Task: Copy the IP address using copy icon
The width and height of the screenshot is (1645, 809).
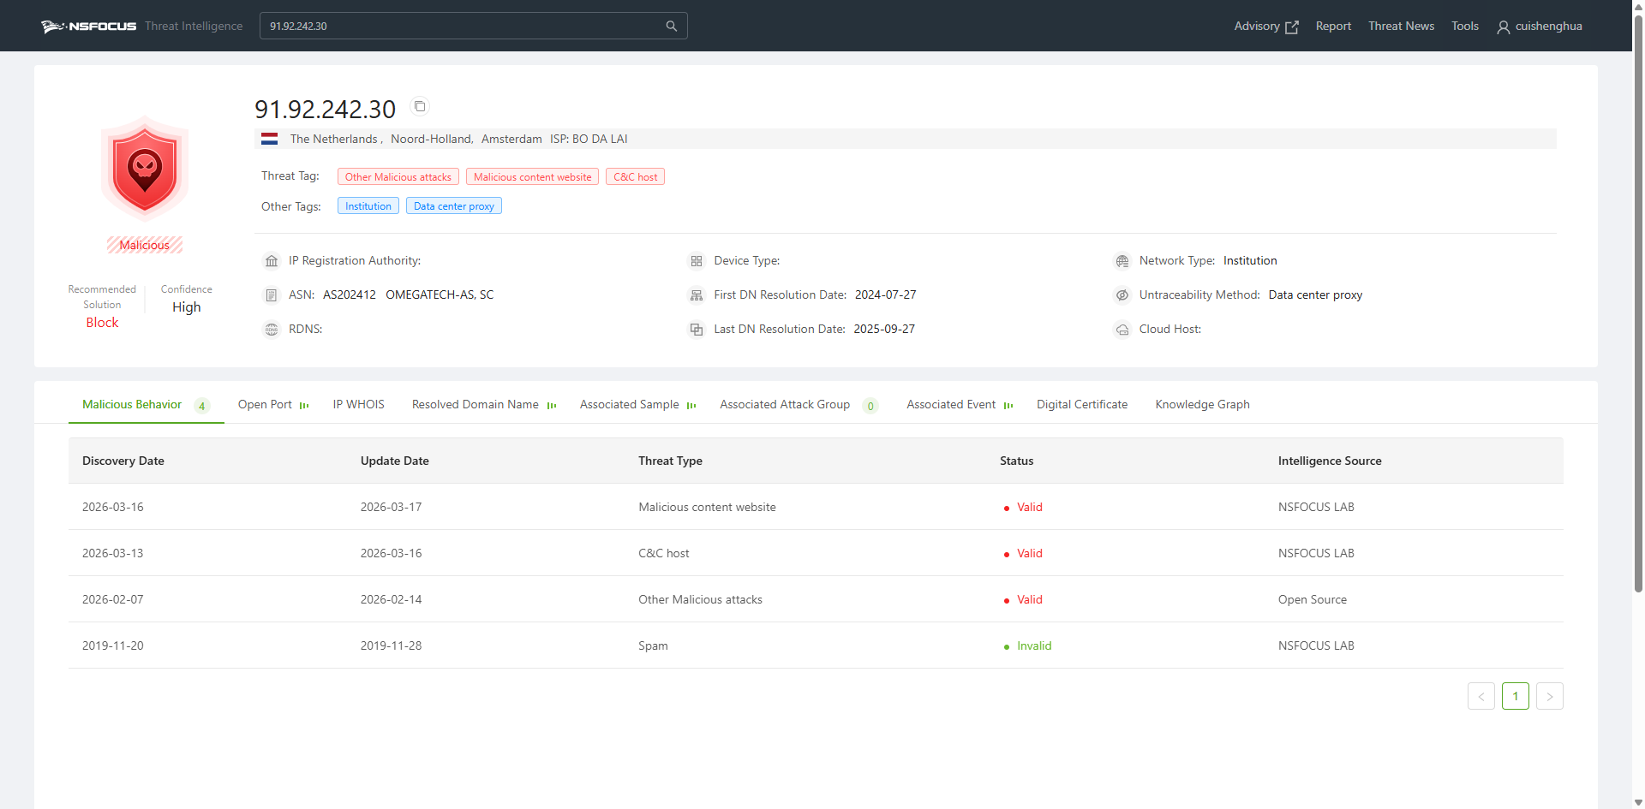Action: click(420, 106)
